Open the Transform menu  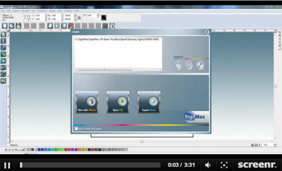(x=42, y=11)
